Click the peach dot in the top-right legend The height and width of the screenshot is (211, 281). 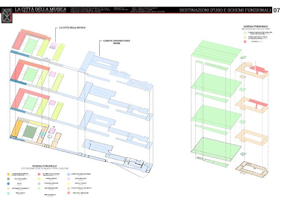(x=245, y=37)
